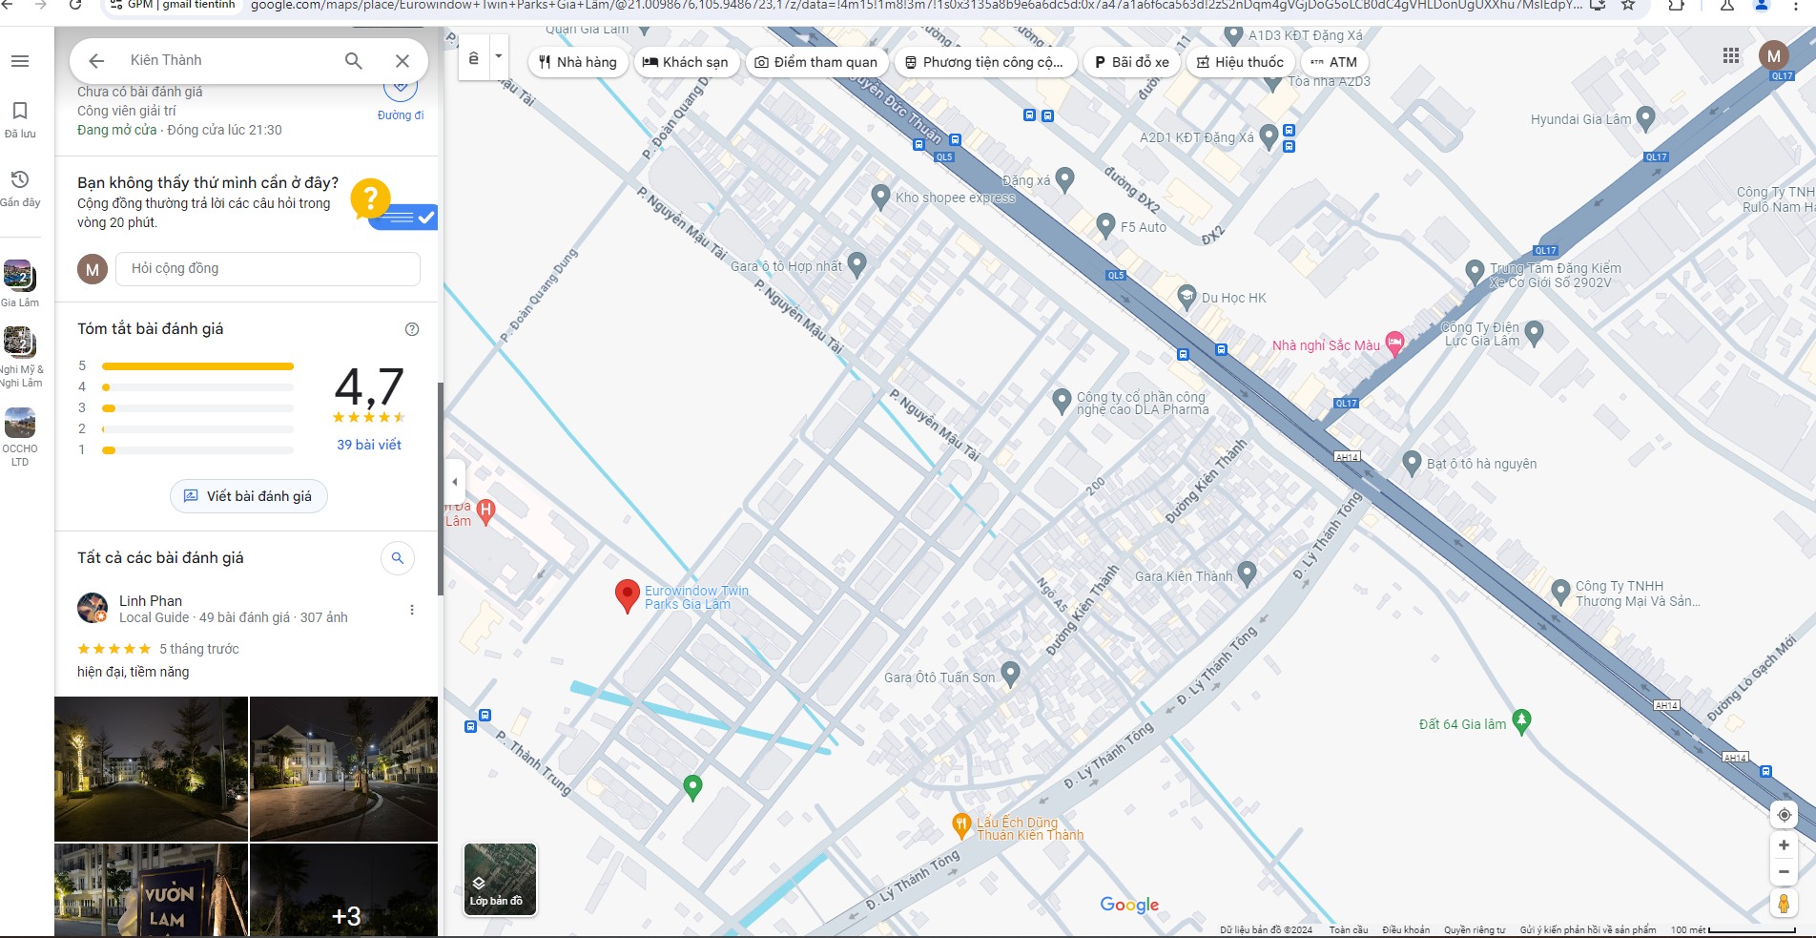1816x938 pixels.
Task: Click the magnifier search icon
Action: point(354,60)
